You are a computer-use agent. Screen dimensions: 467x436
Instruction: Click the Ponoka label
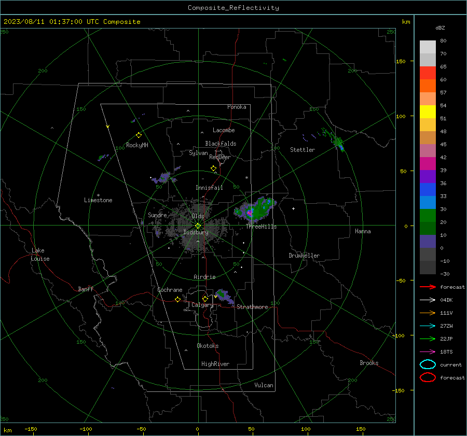point(237,107)
